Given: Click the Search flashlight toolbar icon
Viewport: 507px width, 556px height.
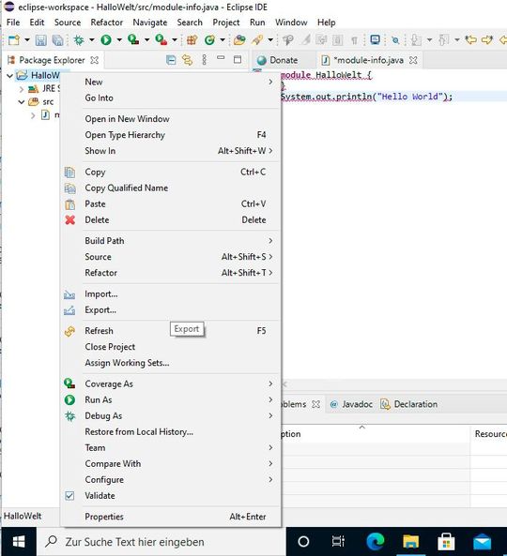Looking at the screenshot, I should pos(257,39).
